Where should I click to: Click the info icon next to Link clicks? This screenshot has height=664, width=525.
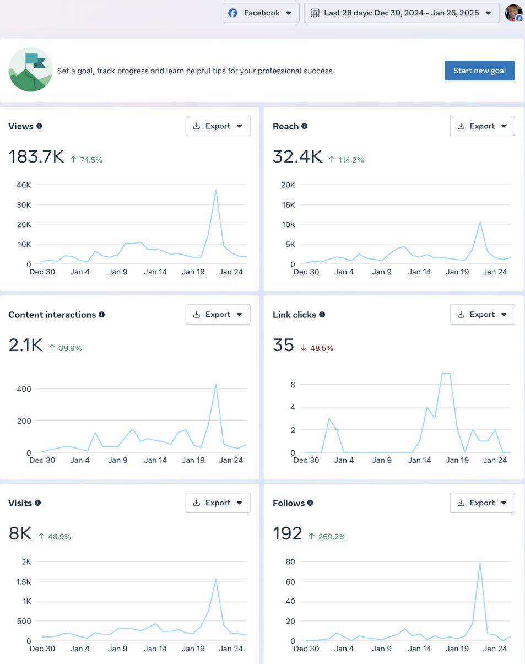tap(322, 315)
